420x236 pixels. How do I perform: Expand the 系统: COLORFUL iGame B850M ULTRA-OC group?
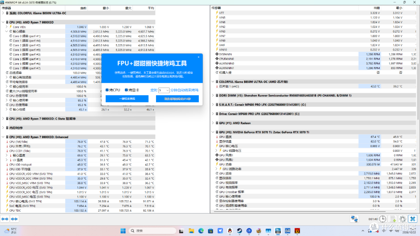pyautogui.click(x=3, y=13)
